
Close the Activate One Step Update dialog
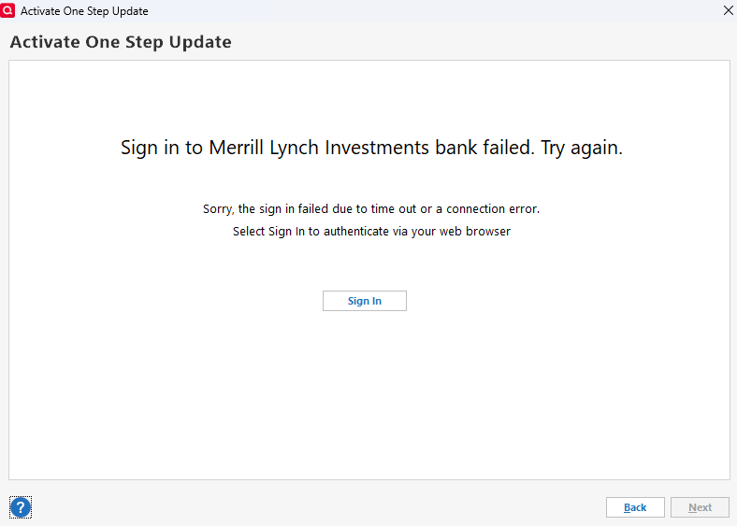(728, 10)
